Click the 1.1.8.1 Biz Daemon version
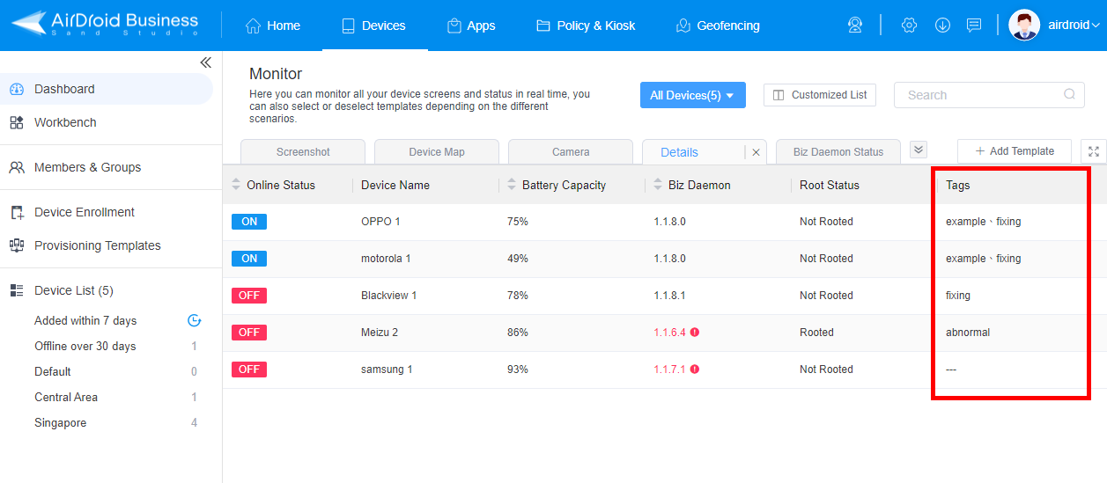 pos(669,296)
